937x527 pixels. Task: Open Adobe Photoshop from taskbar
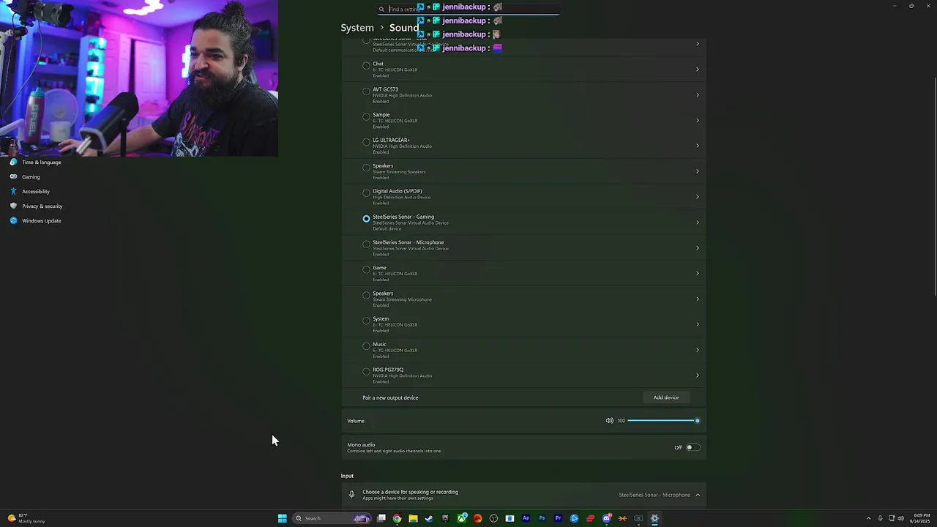coord(542,518)
